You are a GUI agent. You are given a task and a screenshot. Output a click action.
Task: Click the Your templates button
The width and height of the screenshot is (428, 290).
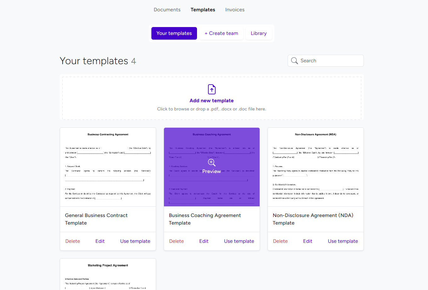pyautogui.click(x=174, y=33)
